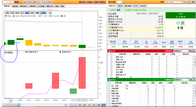This screenshot has width=196, height=107.
Task: Click the question mark in 買方15 header
Action: coord(164,51)
